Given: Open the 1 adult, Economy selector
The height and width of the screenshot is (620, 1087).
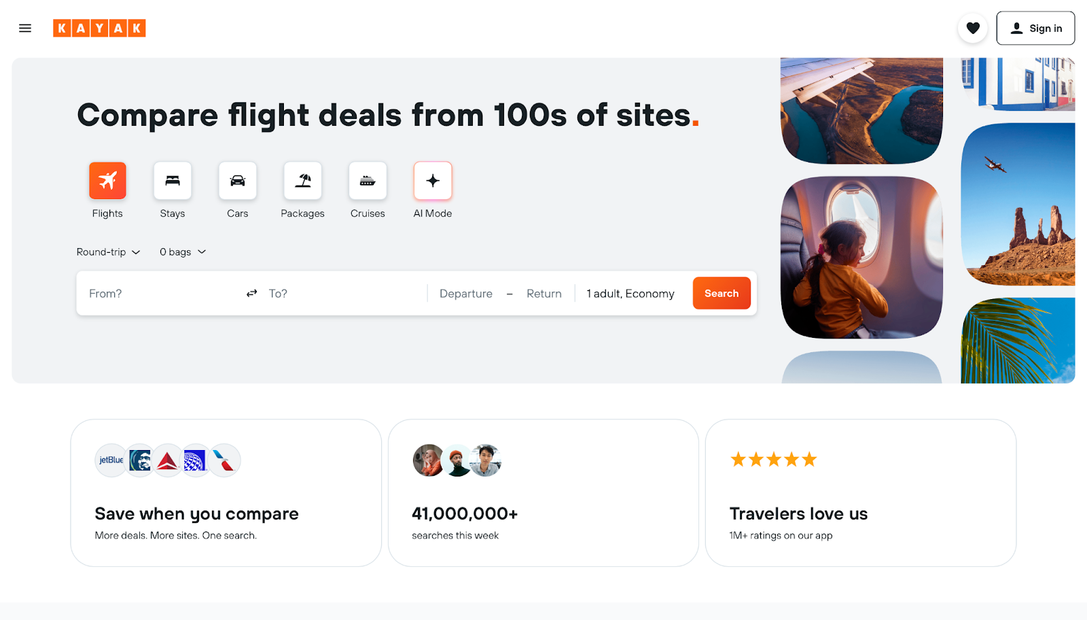Looking at the screenshot, I should 630,294.
